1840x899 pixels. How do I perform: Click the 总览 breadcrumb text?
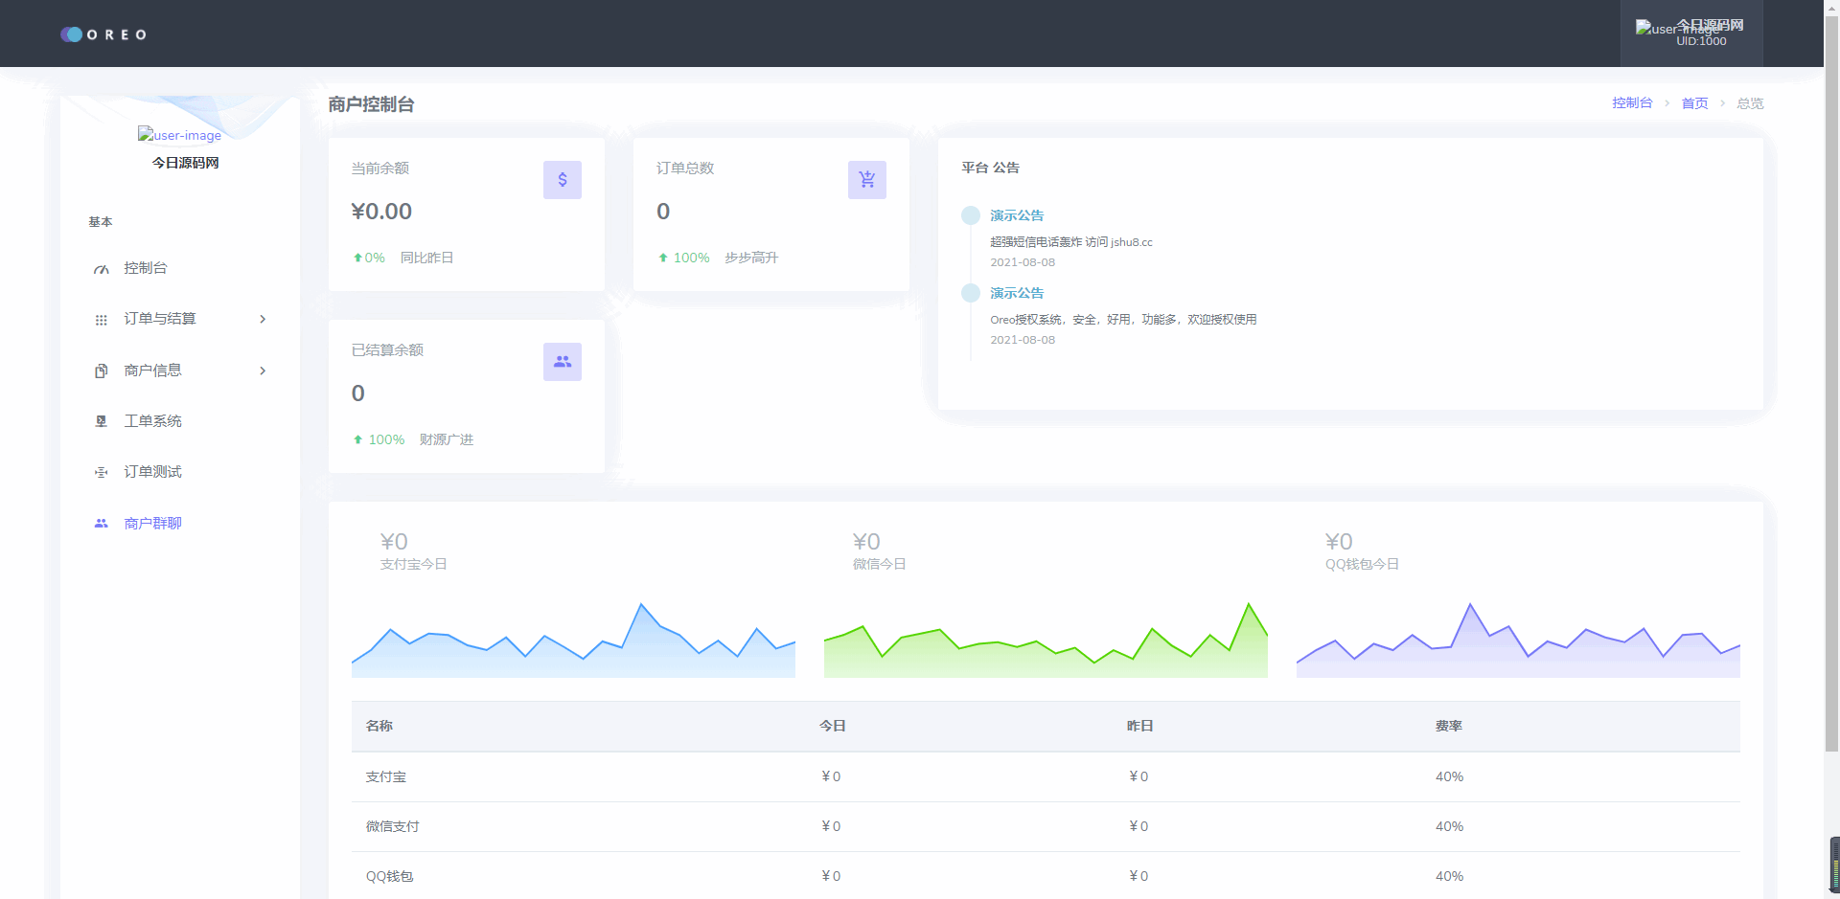click(1750, 103)
